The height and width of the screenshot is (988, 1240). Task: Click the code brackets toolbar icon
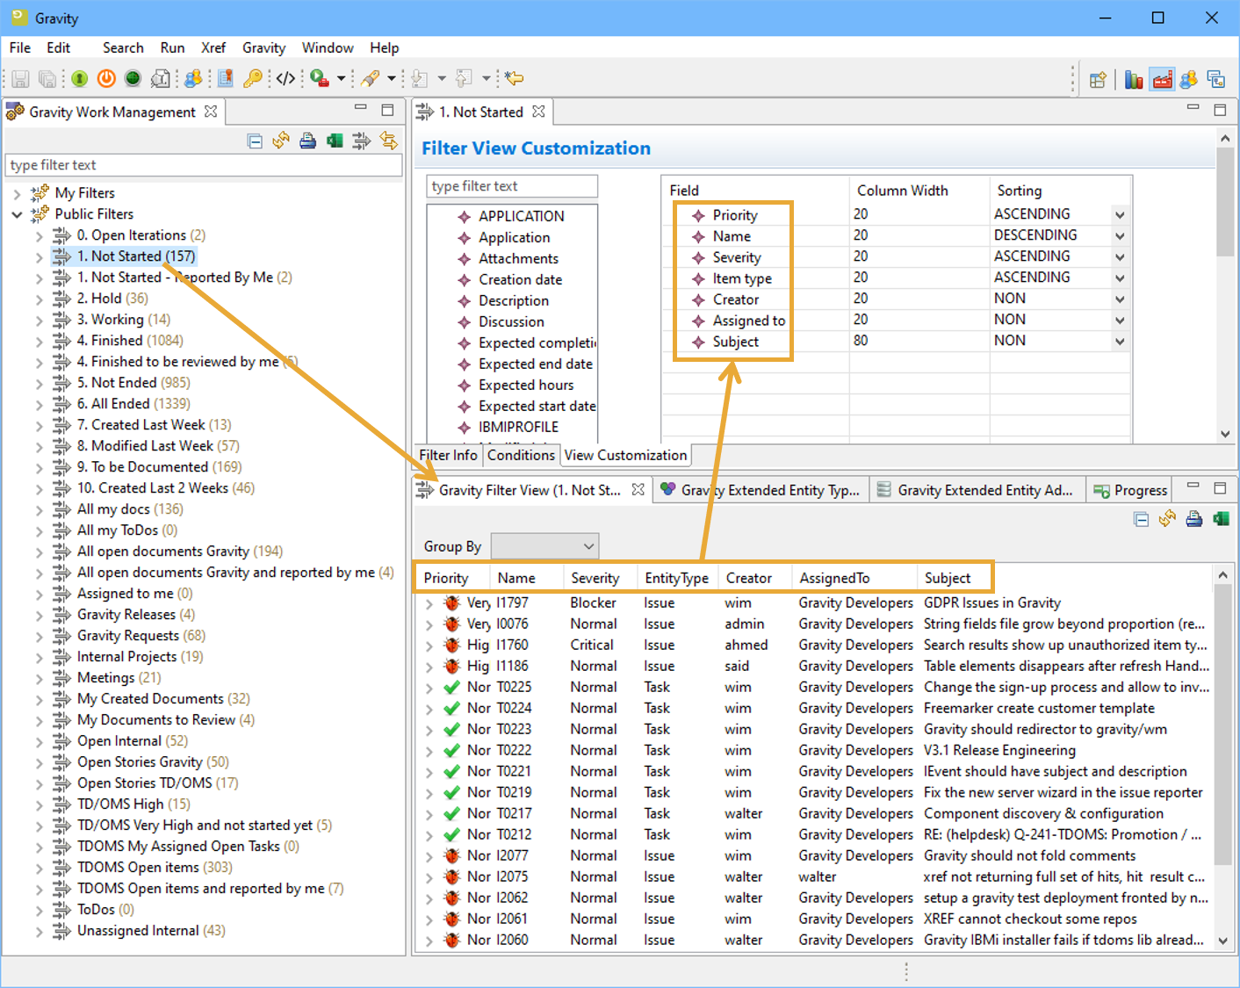point(285,78)
